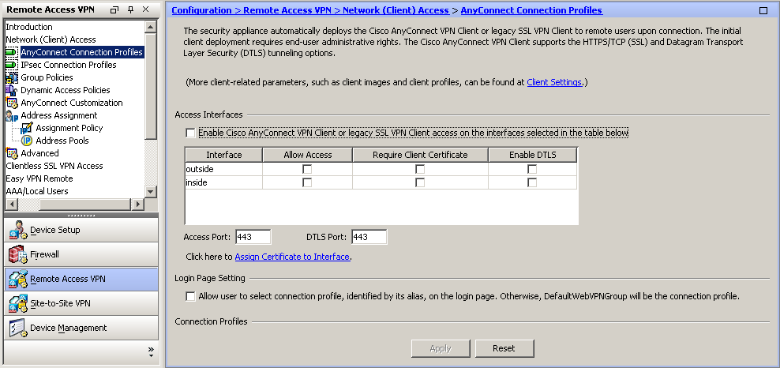Image resolution: width=780 pixels, height=368 pixels.
Task: Click the Address Assignment icon
Action: pyautogui.click(x=12, y=115)
